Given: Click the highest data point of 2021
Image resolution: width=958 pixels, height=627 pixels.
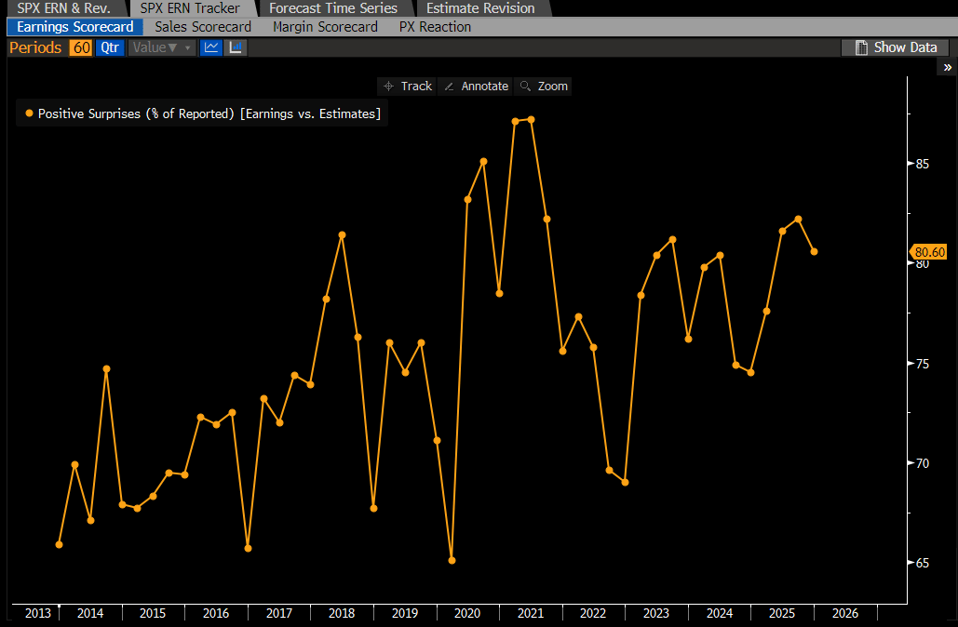Looking at the screenshot, I should click(x=531, y=120).
